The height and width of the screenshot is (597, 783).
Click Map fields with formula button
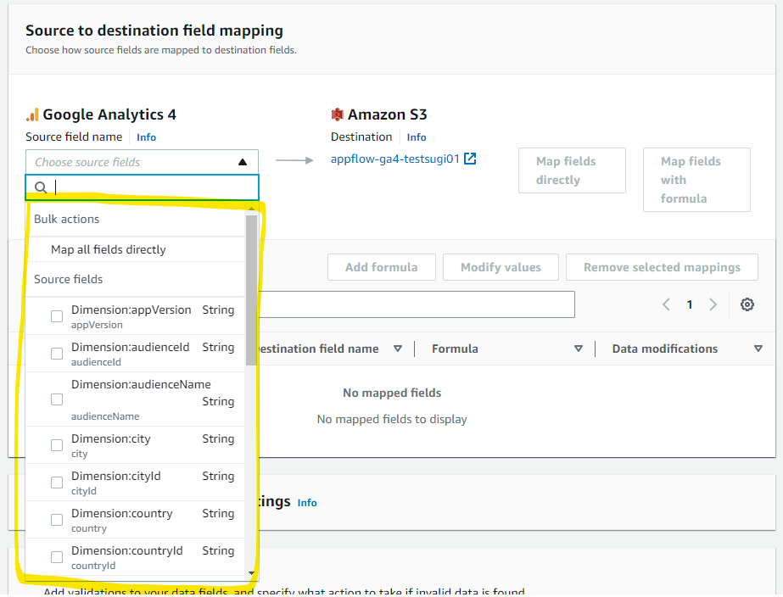point(696,180)
